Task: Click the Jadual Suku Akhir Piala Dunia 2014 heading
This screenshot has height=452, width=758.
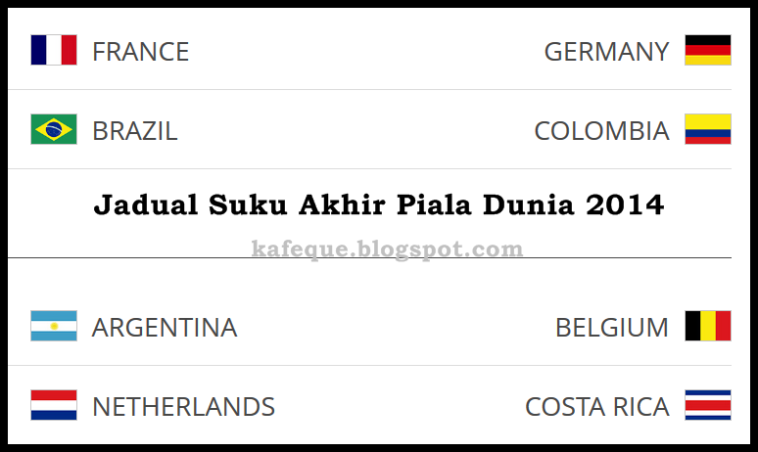Action: (x=379, y=204)
